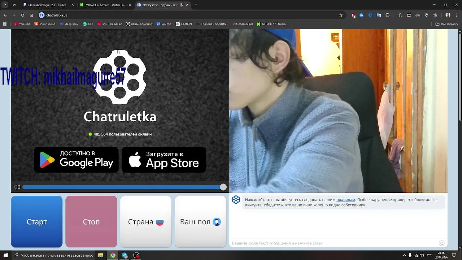This screenshot has height=260, width=462.
Task: Open the Страна country selector
Action: pyautogui.click(x=146, y=222)
